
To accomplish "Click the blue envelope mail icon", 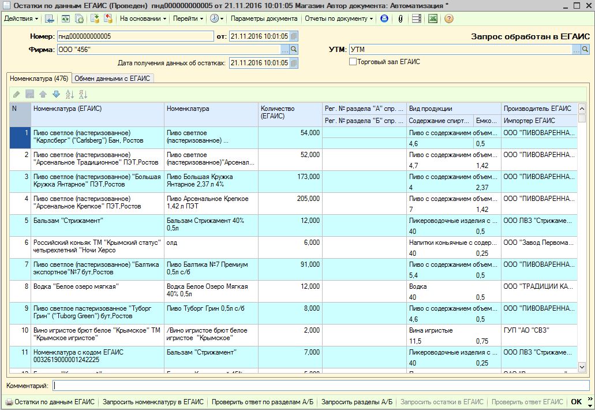I will [x=385, y=18].
